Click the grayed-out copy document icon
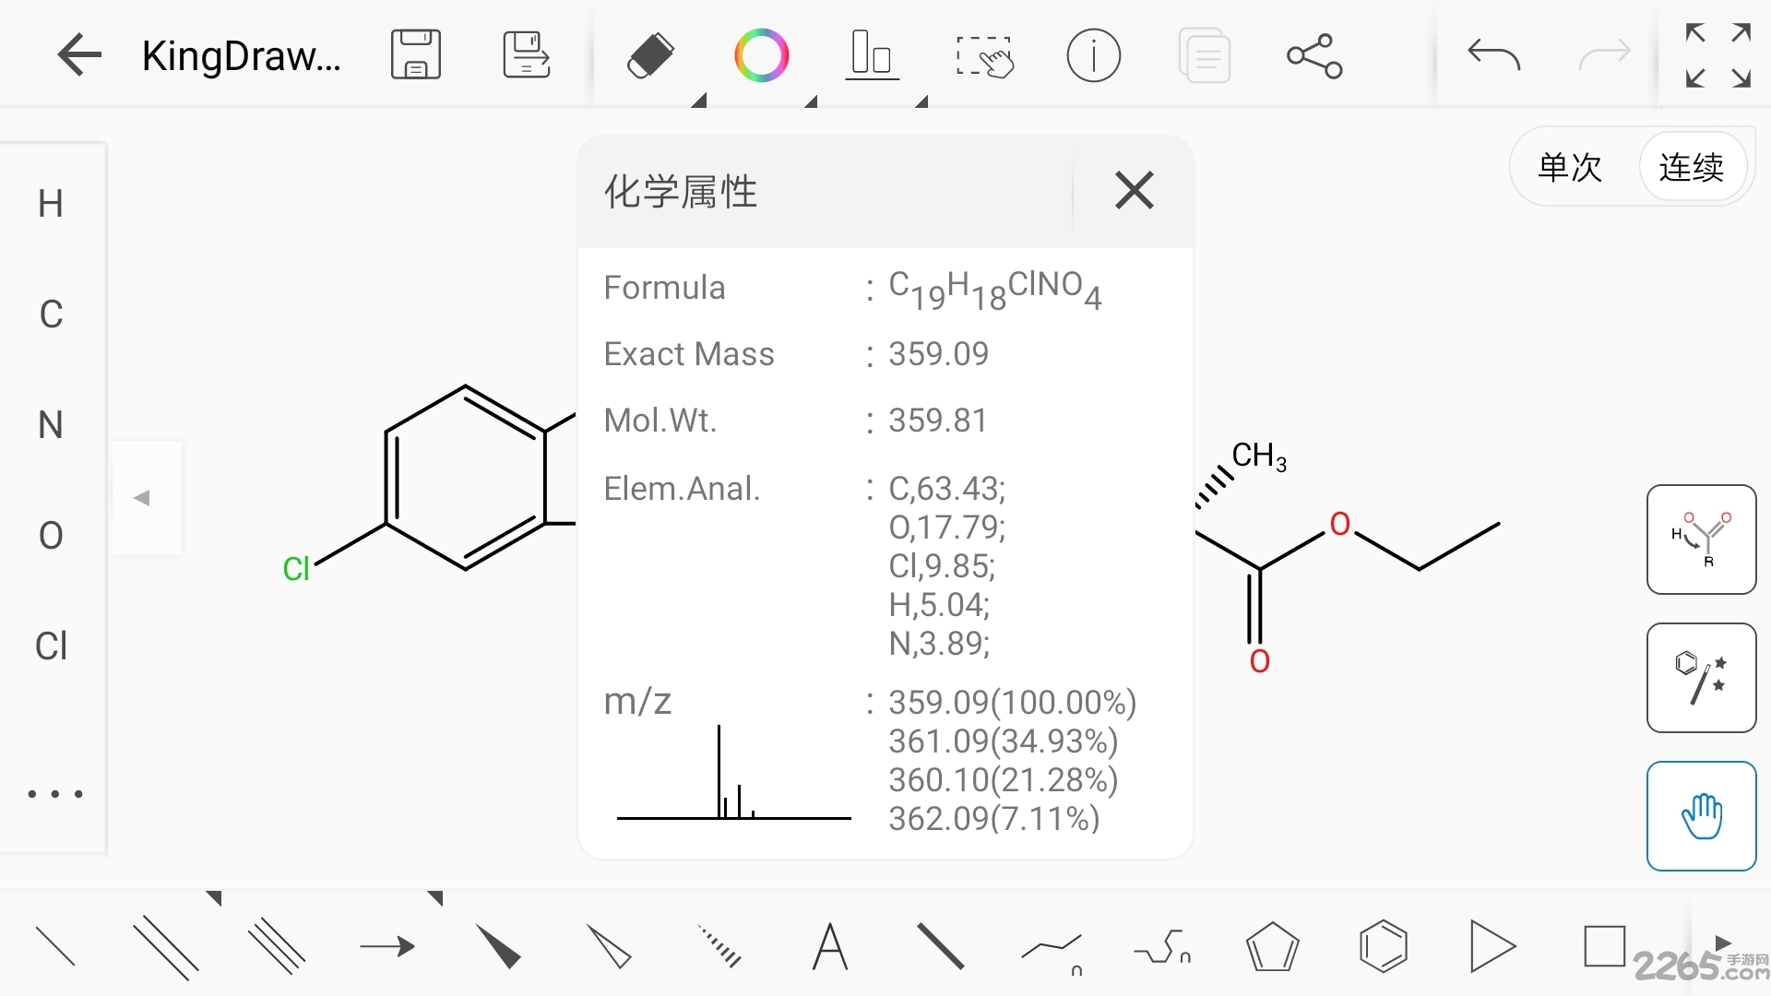The height and width of the screenshot is (996, 1771). click(1204, 55)
